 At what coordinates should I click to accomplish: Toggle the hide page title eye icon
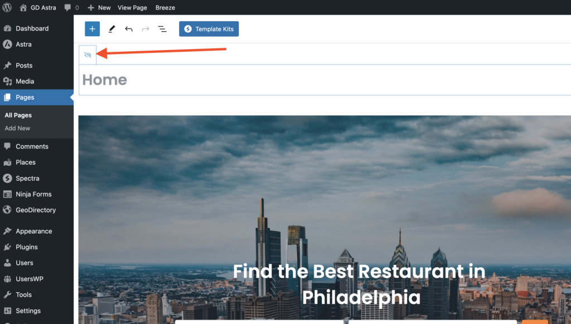pyautogui.click(x=88, y=54)
